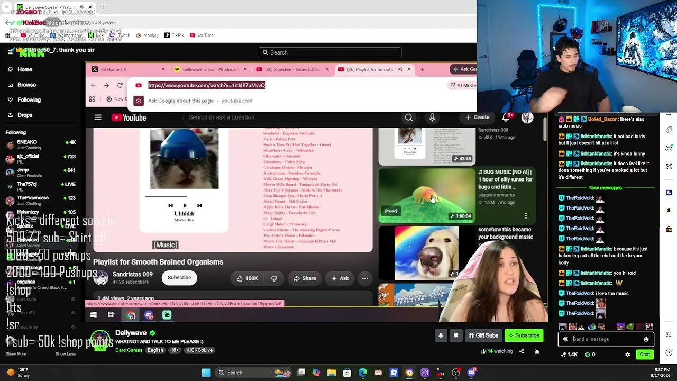Image resolution: width=677 pixels, height=381 pixels.
Task: Go back in the inner browser
Action: click(93, 85)
